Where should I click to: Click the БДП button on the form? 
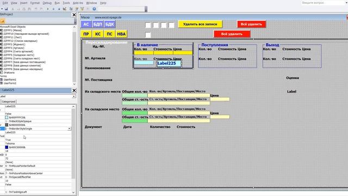point(98,24)
